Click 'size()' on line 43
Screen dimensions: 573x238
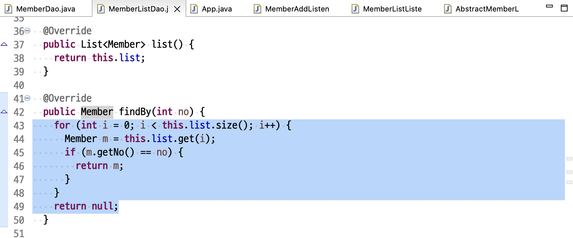[x=232, y=125]
